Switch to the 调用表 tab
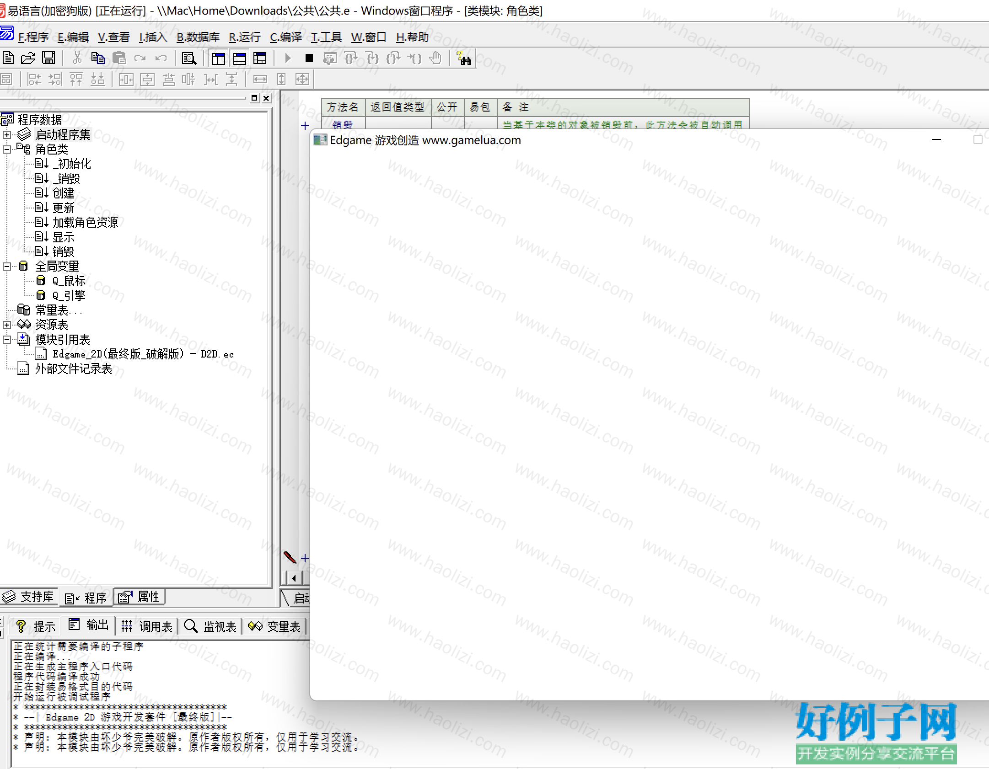 [x=147, y=626]
